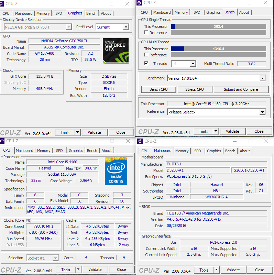The width and height of the screenshot is (274, 275).
Task: Open SPD tab in CPU window
Action: [x=59, y=151]
